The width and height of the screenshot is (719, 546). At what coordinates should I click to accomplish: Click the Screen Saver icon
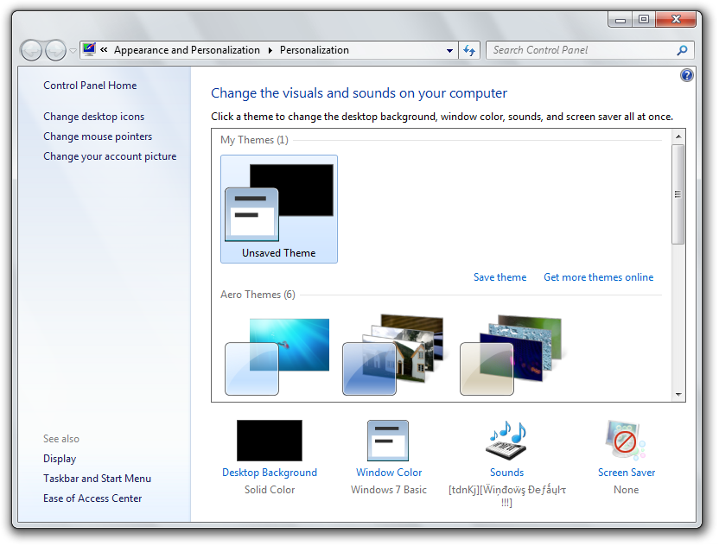(x=626, y=441)
